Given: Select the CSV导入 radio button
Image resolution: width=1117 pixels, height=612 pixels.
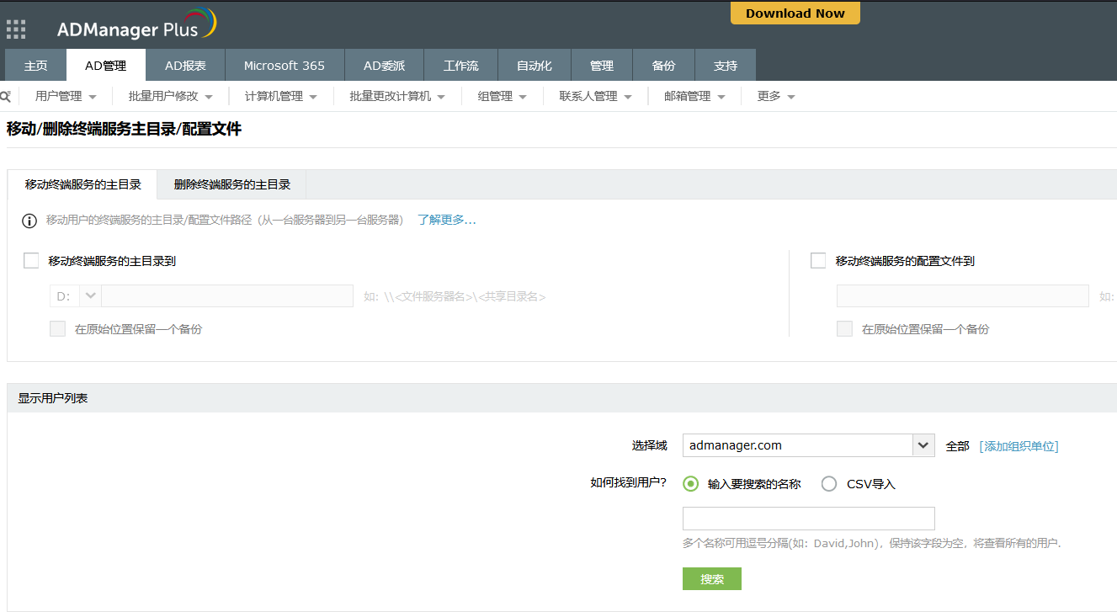Looking at the screenshot, I should [829, 484].
